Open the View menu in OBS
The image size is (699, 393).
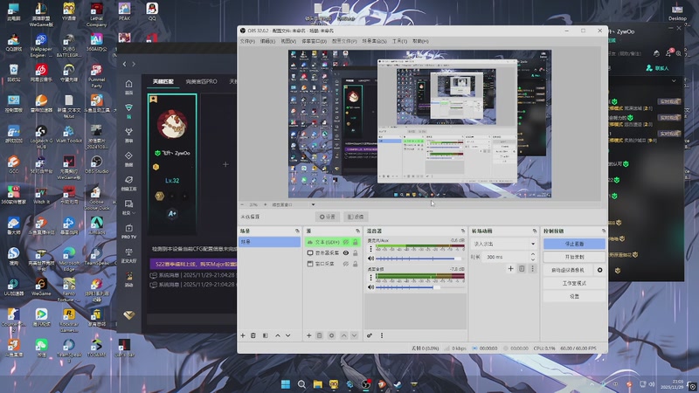(x=288, y=41)
